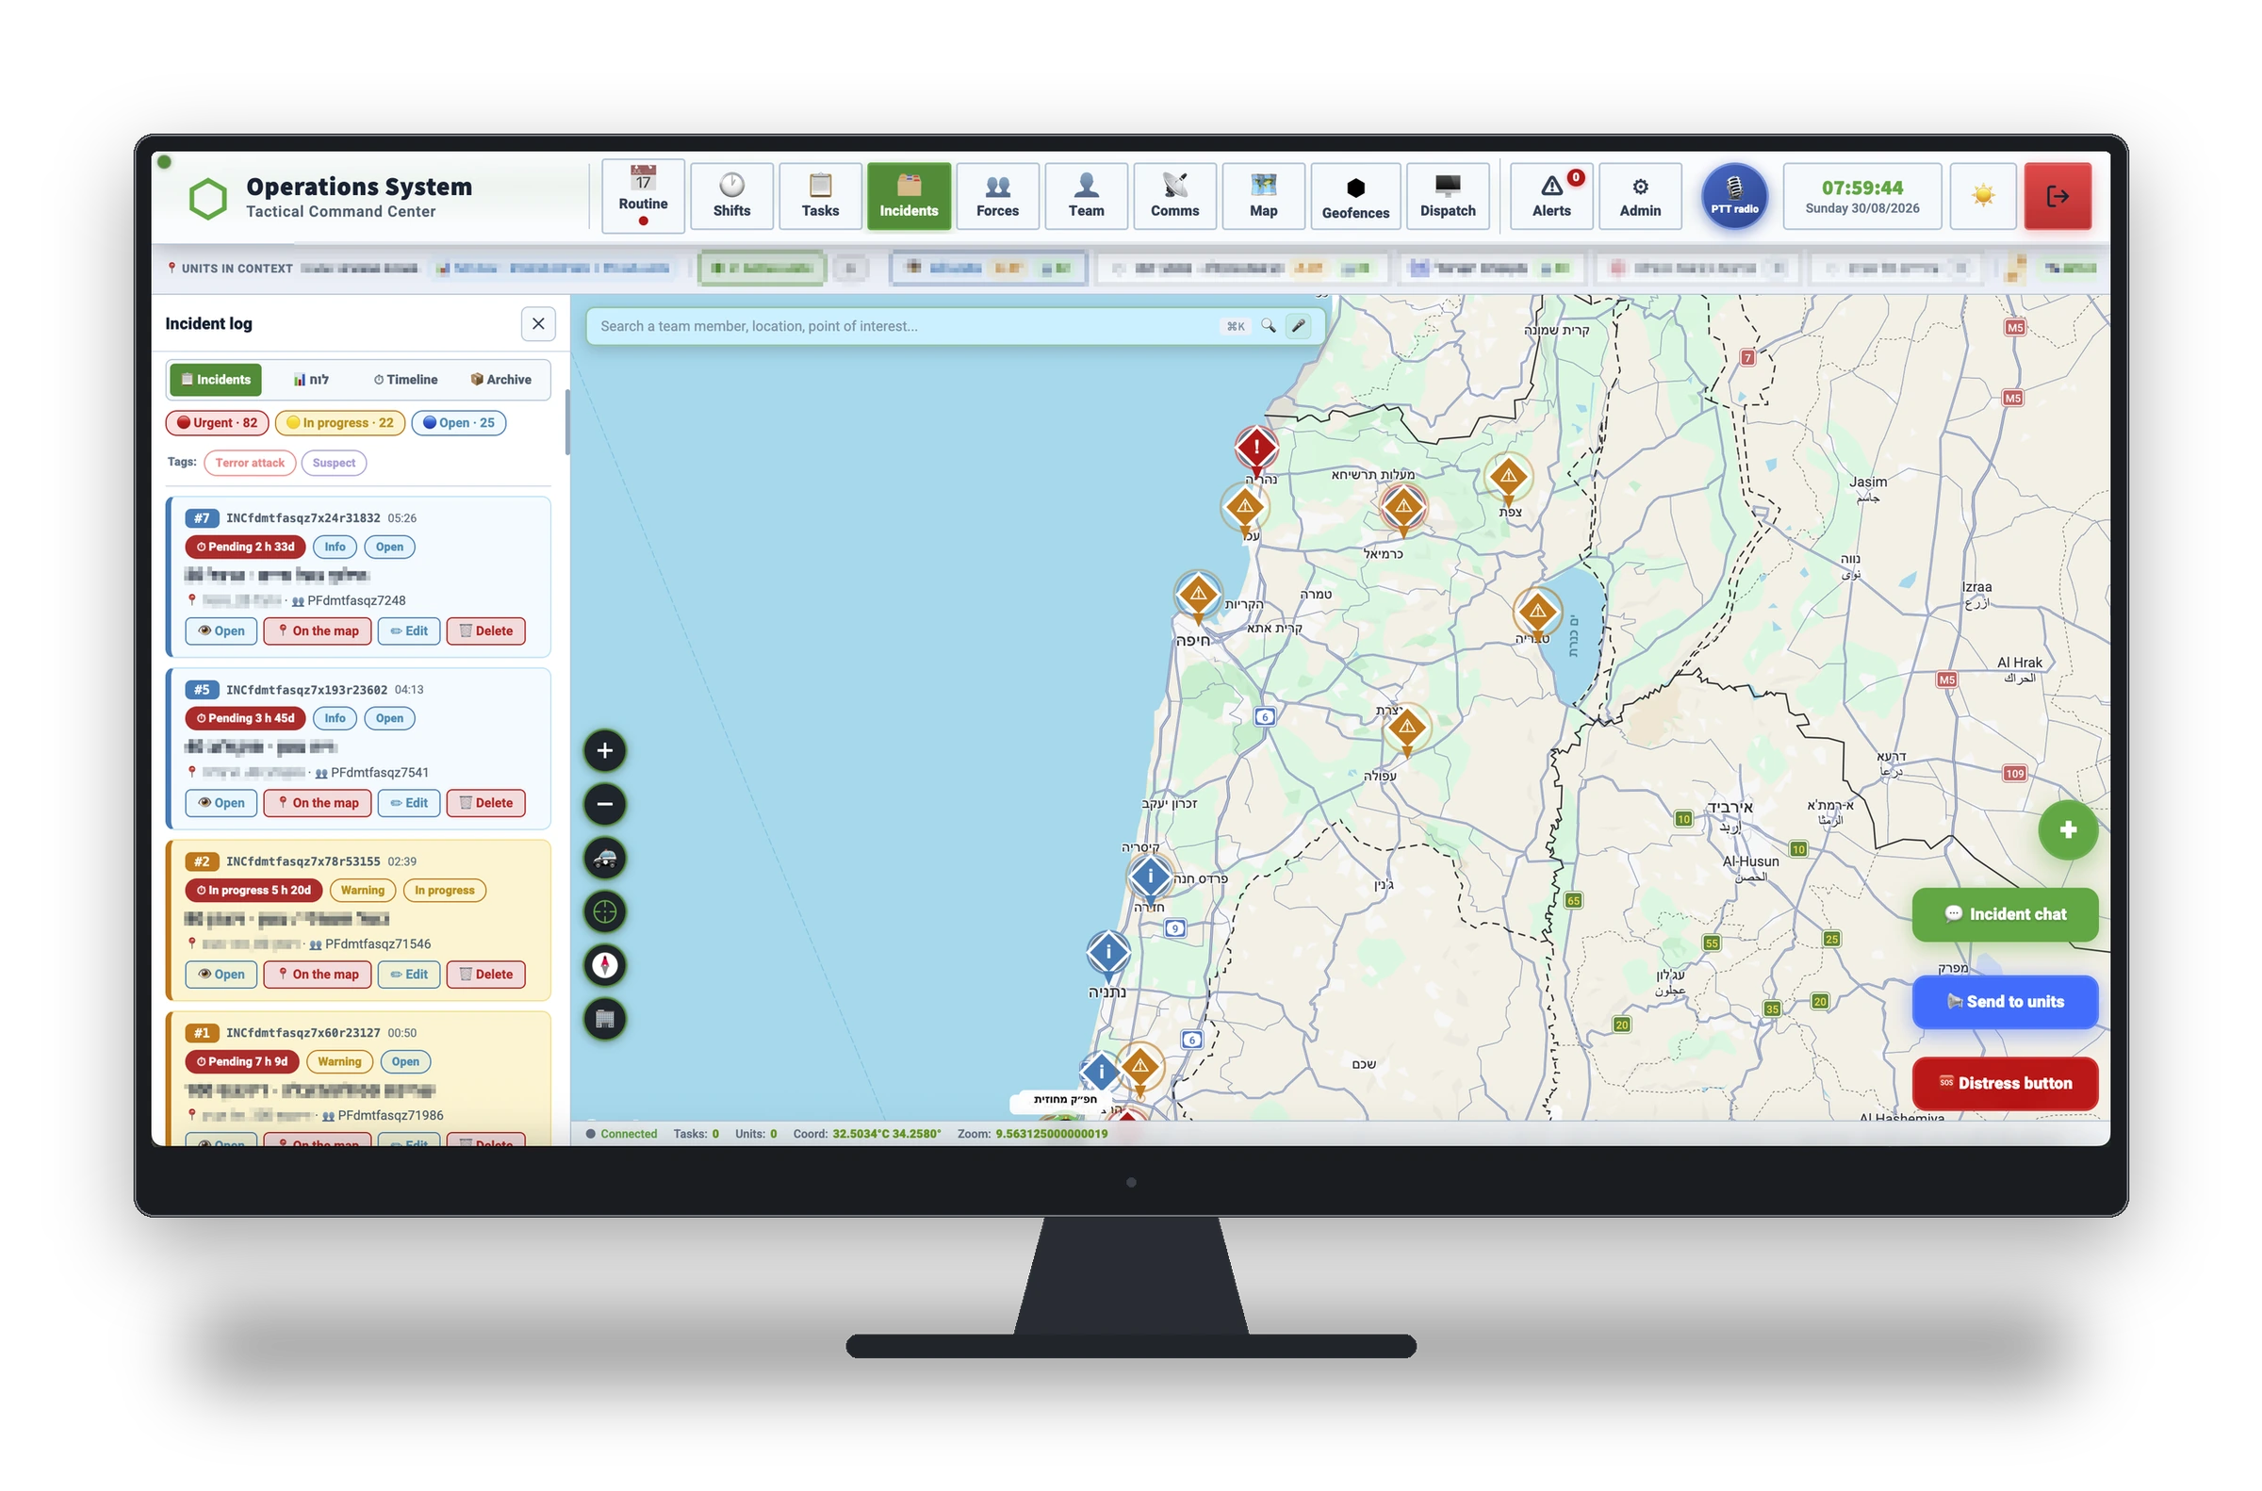Open the Map section in top bar

click(x=1263, y=196)
